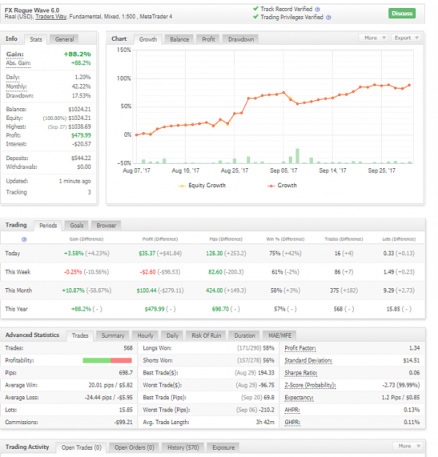Click the AHPR label
438x457 pixels.
(292, 409)
